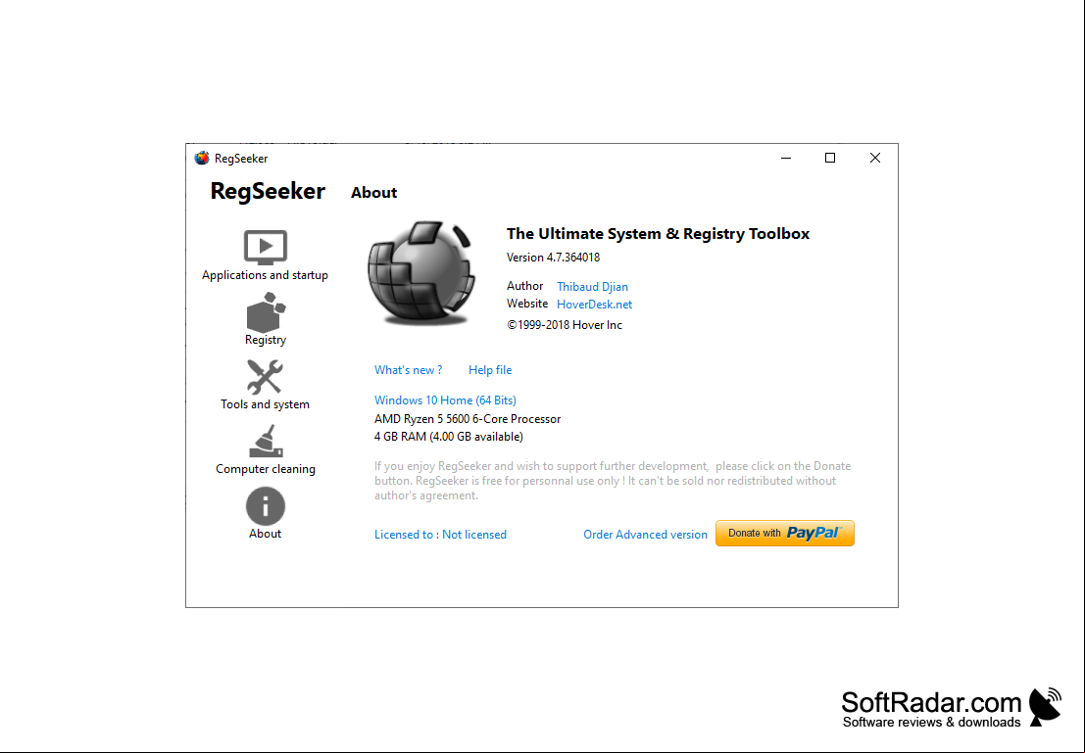
Task: Select the Registry cubes icon
Action: click(x=266, y=311)
